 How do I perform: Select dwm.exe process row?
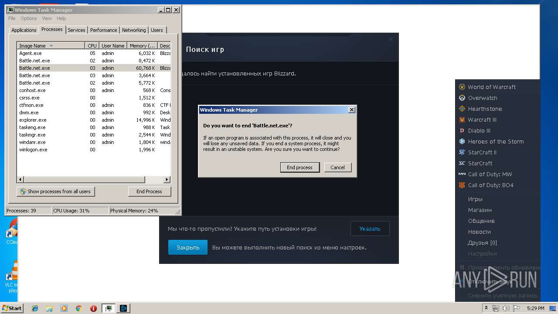pos(94,113)
